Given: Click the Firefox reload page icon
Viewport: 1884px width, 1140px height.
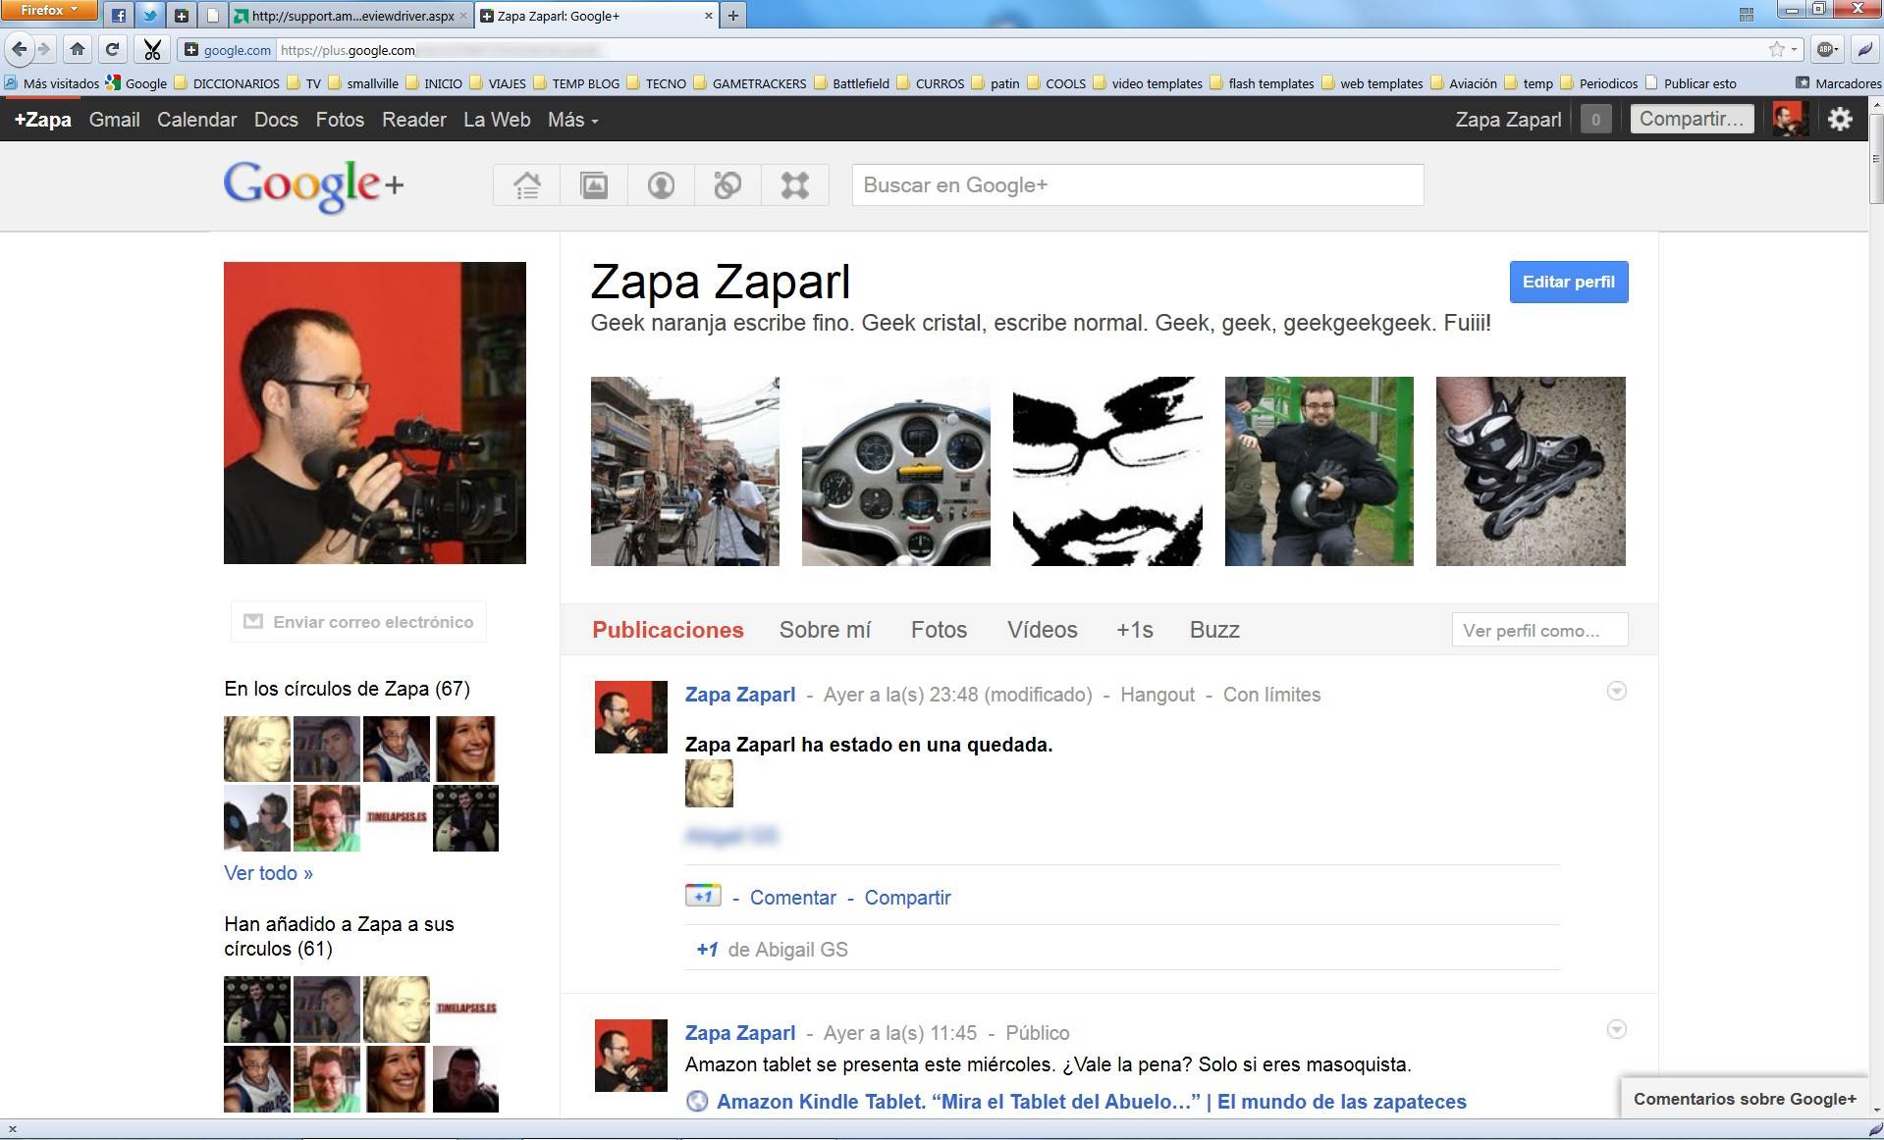Looking at the screenshot, I should 113,49.
